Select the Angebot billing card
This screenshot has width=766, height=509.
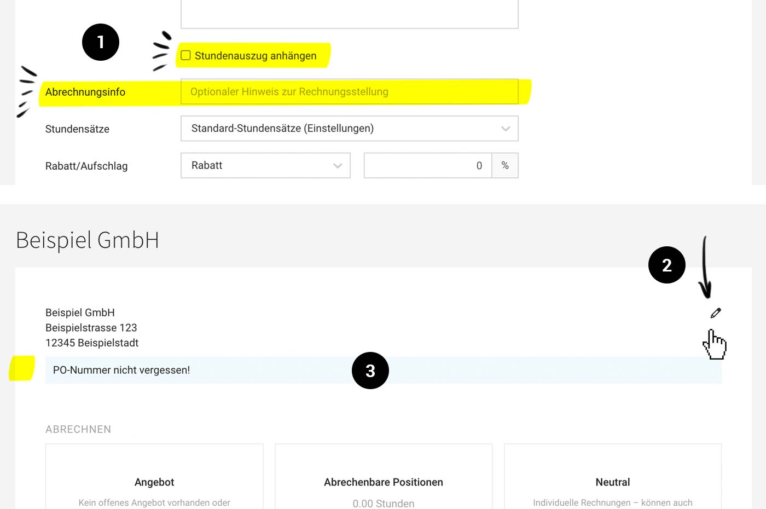tap(154, 476)
